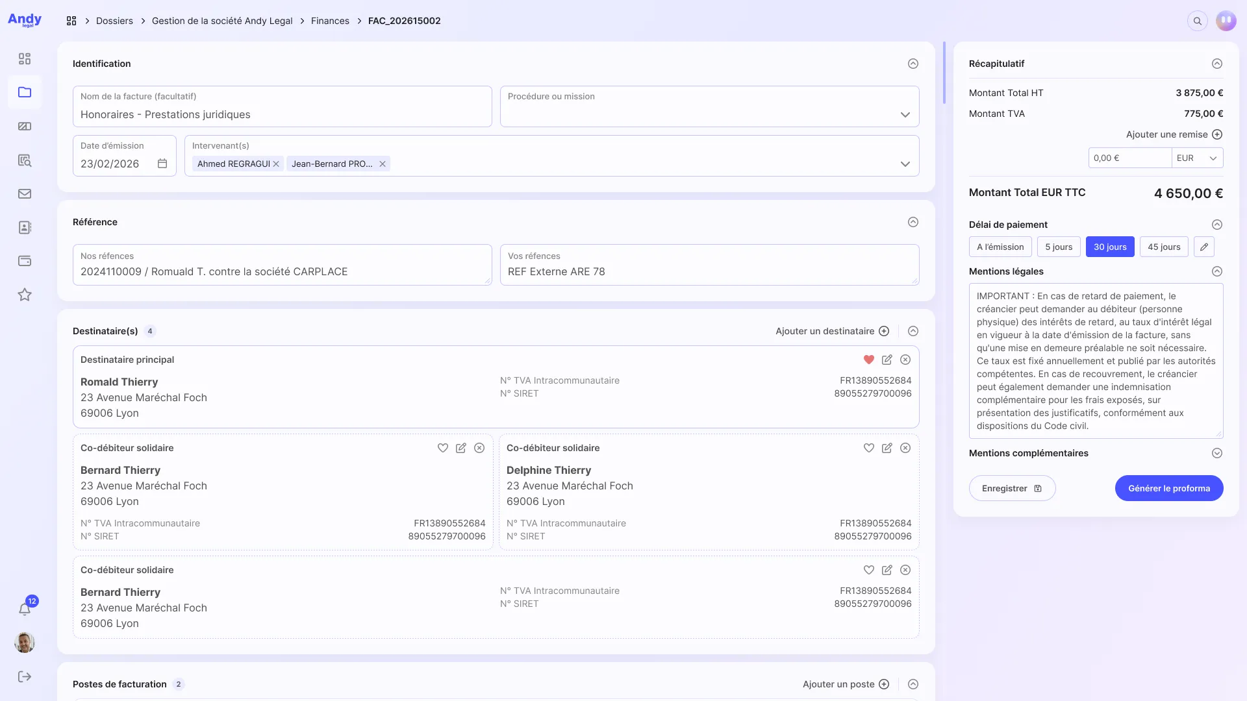Click Nos réfences text field
The image size is (1247, 701).
(282, 265)
